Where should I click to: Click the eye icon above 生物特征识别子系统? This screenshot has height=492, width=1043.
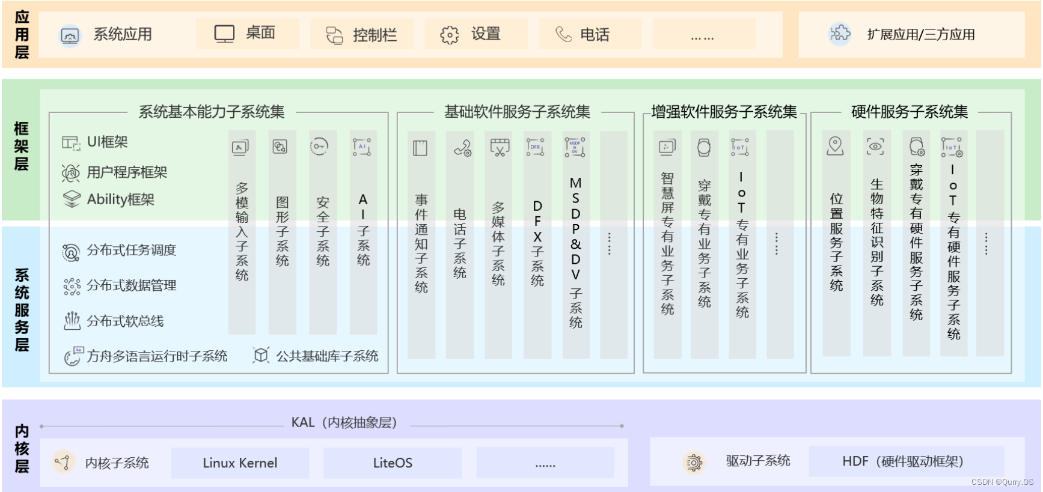[875, 146]
